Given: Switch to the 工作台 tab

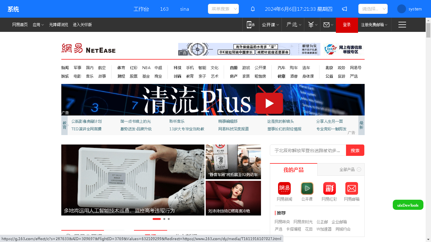Looking at the screenshot, I should tap(141, 9).
